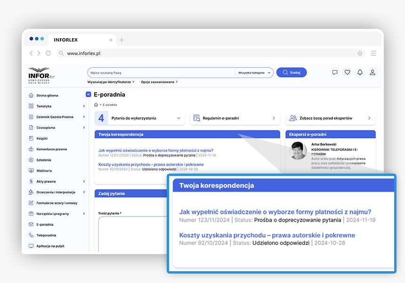Click the browser bookmark star icon
The height and width of the screenshot is (283, 405).
click(x=360, y=53)
